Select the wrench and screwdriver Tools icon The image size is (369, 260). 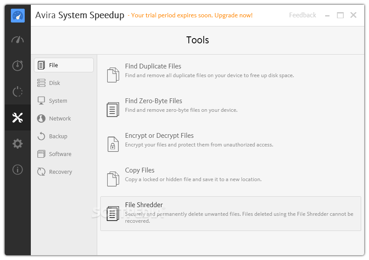18,117
